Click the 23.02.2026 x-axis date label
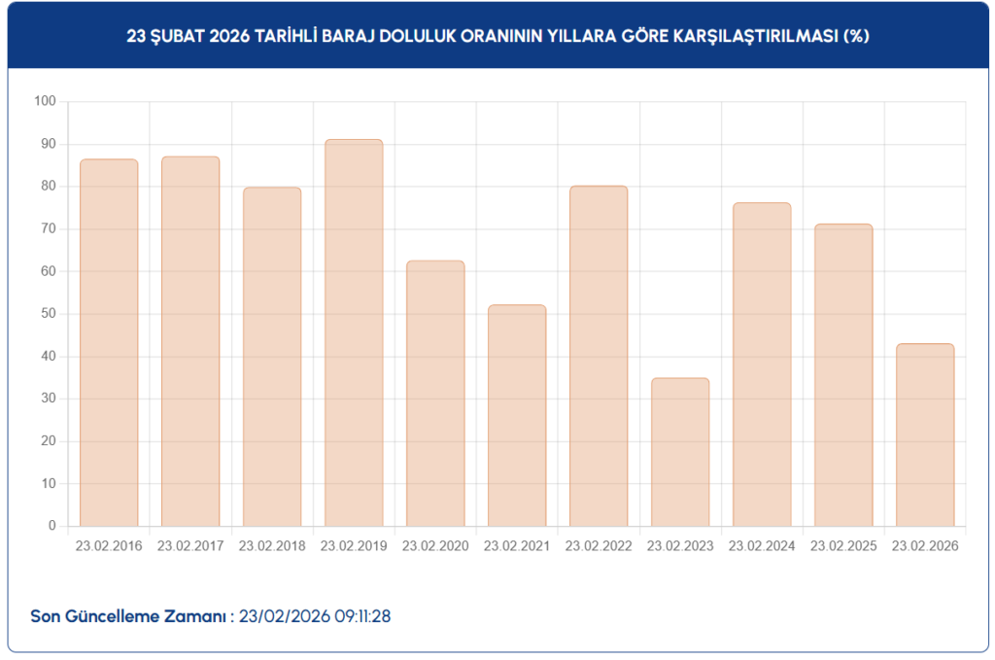Viewport: 995px width, 660px height. coord(925,546)
